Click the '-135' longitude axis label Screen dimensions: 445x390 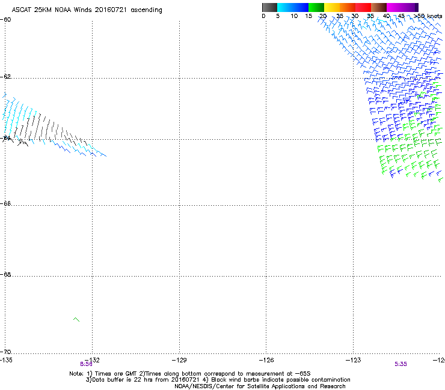pyautogui.click(x=6, y=360)
